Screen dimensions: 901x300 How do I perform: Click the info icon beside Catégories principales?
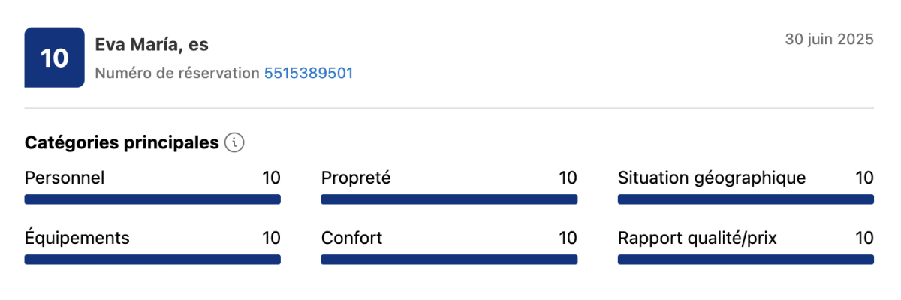point(234,142)
